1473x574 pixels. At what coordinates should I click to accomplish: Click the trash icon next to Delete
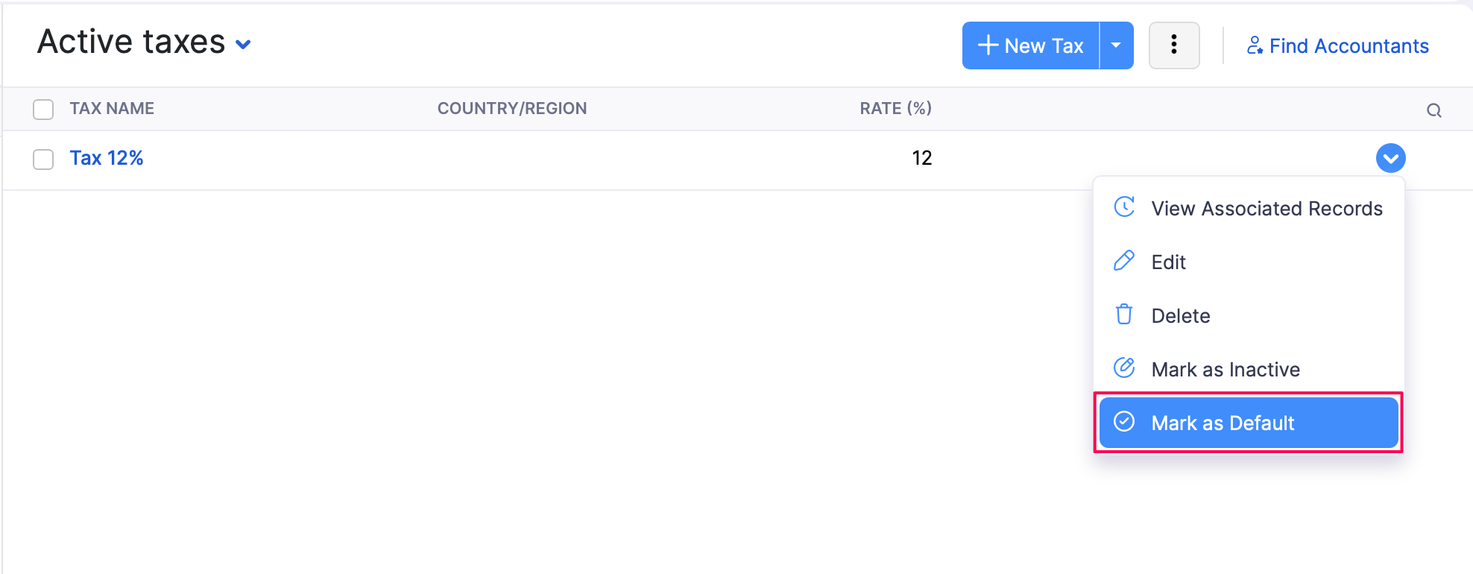tap(1124, 315)
